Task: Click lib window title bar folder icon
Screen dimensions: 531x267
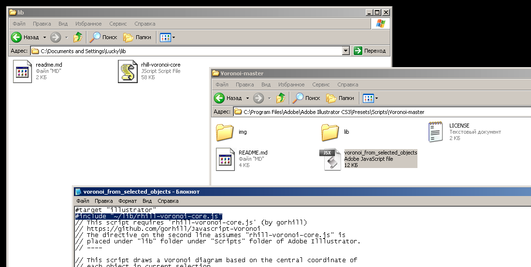Action: pyautogui.click(x=13, y=12)
